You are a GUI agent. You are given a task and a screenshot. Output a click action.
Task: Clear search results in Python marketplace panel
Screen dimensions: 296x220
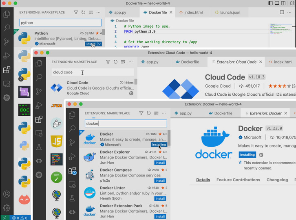[x=91, y=13]
